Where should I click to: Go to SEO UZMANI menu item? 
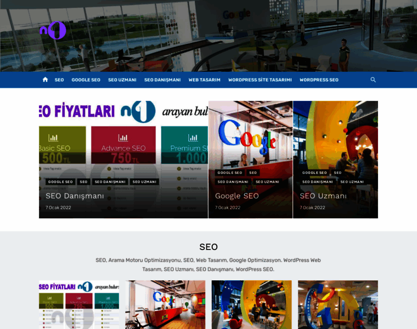point(122,80)
